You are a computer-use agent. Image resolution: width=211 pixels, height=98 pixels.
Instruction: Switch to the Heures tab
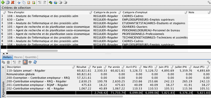click(x=18, y=57)
